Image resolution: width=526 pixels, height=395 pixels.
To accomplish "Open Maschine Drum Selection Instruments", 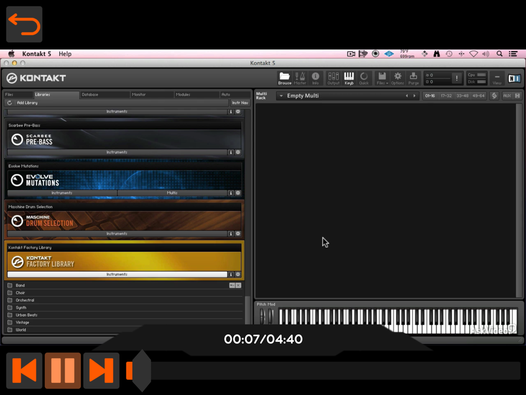I will tap(117, 233).
